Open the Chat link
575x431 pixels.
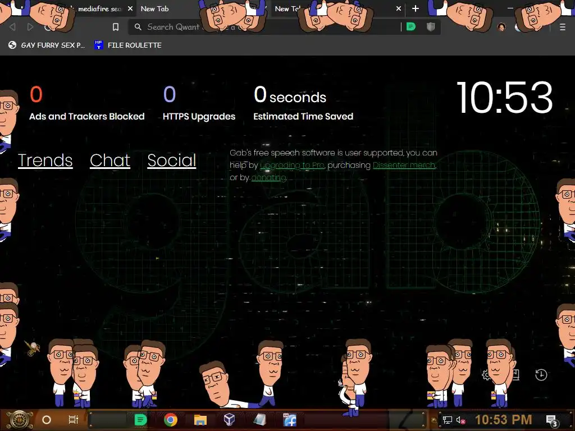(110, 161)
